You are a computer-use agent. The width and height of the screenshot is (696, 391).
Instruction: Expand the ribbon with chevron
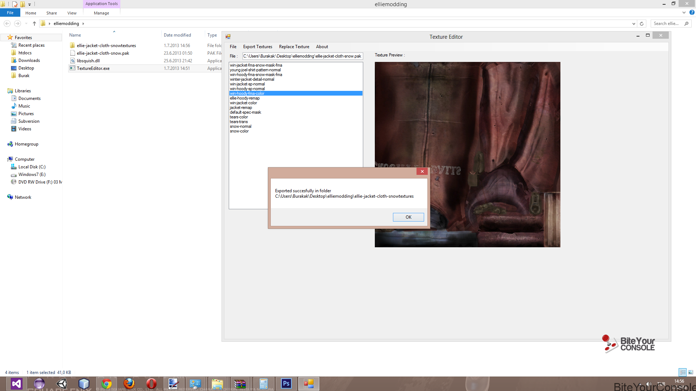[684, 12]
